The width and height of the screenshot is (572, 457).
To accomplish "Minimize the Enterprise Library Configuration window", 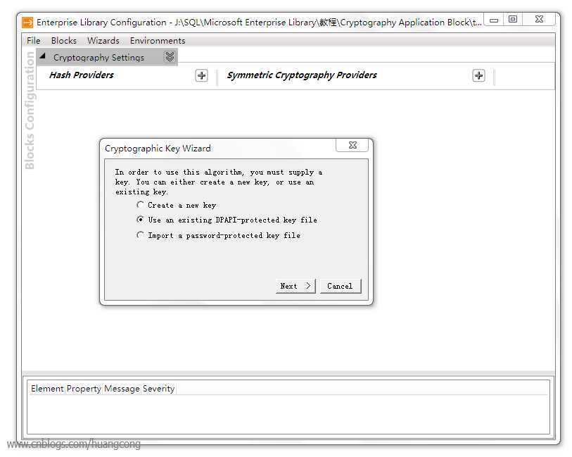I will 494,20.
